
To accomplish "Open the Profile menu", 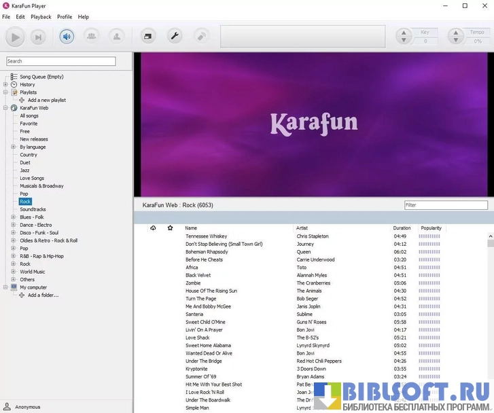I will pos(65,17).
